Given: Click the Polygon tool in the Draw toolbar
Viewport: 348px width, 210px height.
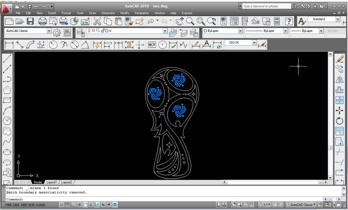Looking at the screenshot, I should click(7, 90).
